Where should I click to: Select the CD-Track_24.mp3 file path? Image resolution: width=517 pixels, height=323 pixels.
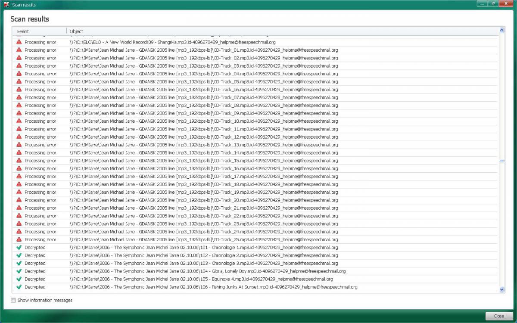pos(204,232)
